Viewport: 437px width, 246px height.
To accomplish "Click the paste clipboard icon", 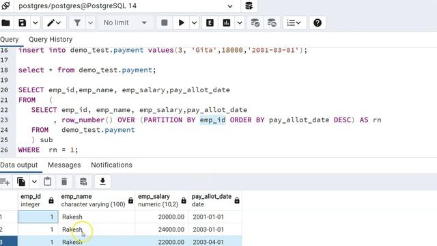I will click(x=48, y=182).
